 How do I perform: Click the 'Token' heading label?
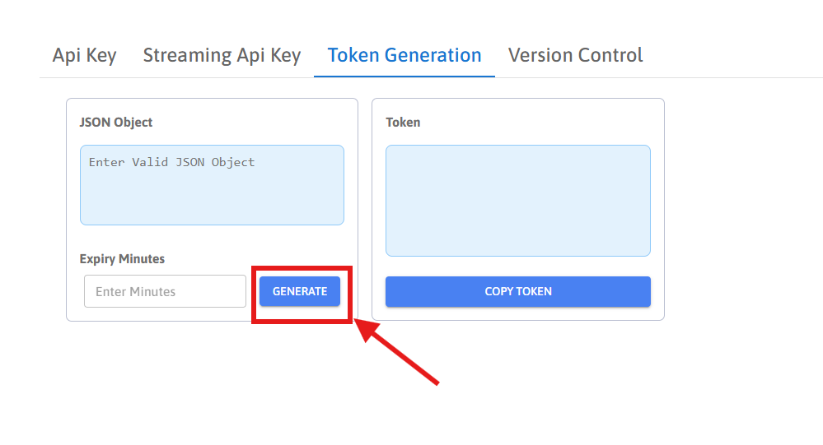403,122
